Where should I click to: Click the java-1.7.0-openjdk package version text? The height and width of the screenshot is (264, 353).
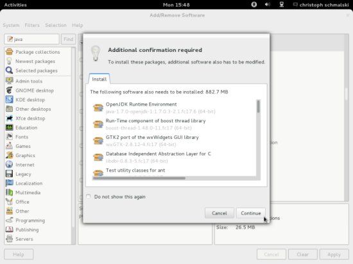160,111
